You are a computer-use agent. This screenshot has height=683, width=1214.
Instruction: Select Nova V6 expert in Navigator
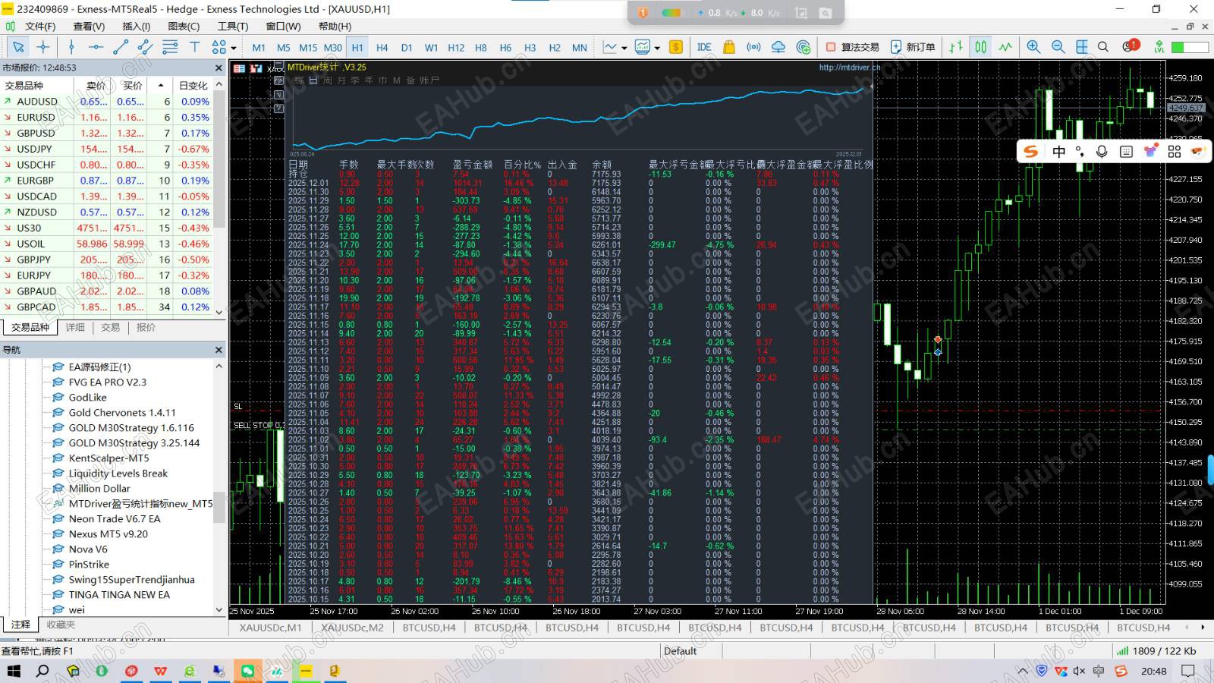pyautogui.click(x=88, y=549)
